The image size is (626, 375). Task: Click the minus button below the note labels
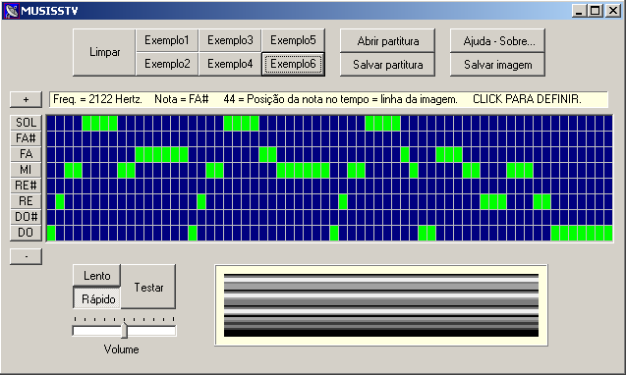[26, 256]
